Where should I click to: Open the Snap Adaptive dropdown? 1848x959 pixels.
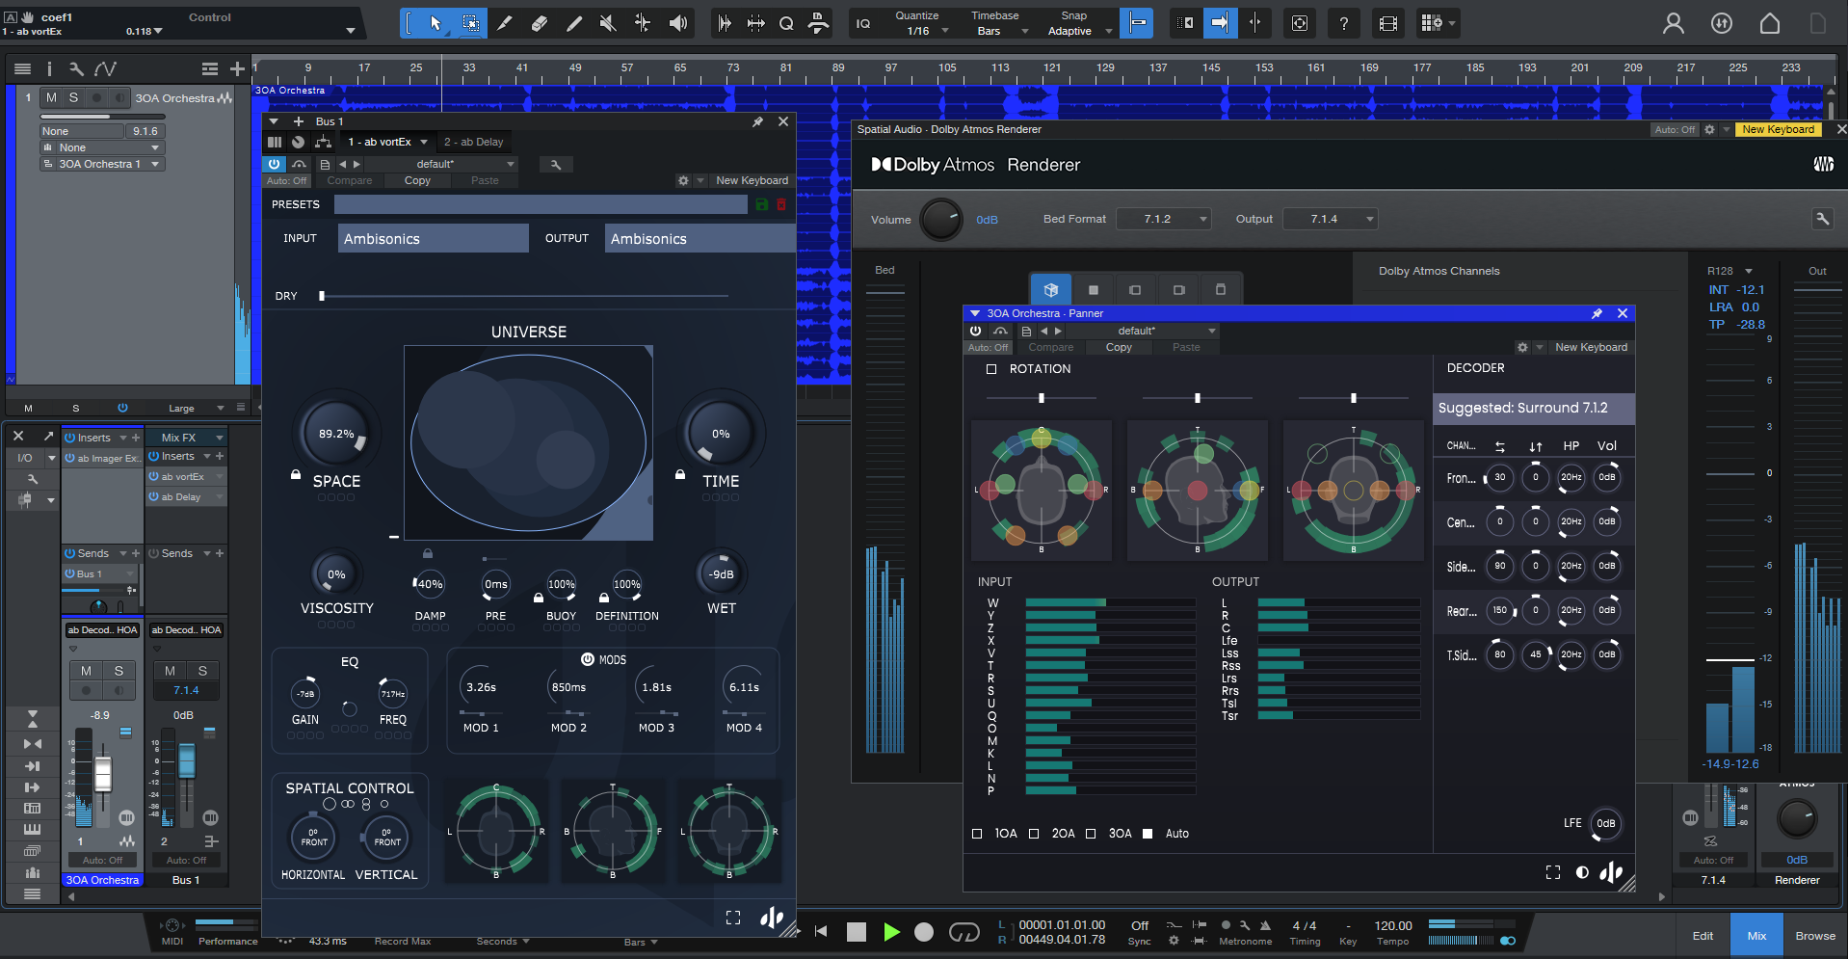1079,31
